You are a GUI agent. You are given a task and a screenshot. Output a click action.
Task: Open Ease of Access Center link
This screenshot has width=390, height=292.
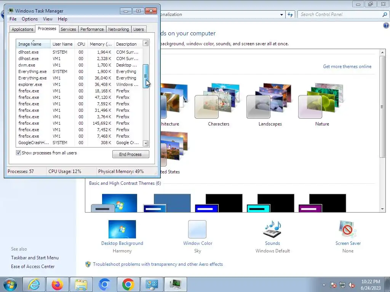click(x=33, y=267)
